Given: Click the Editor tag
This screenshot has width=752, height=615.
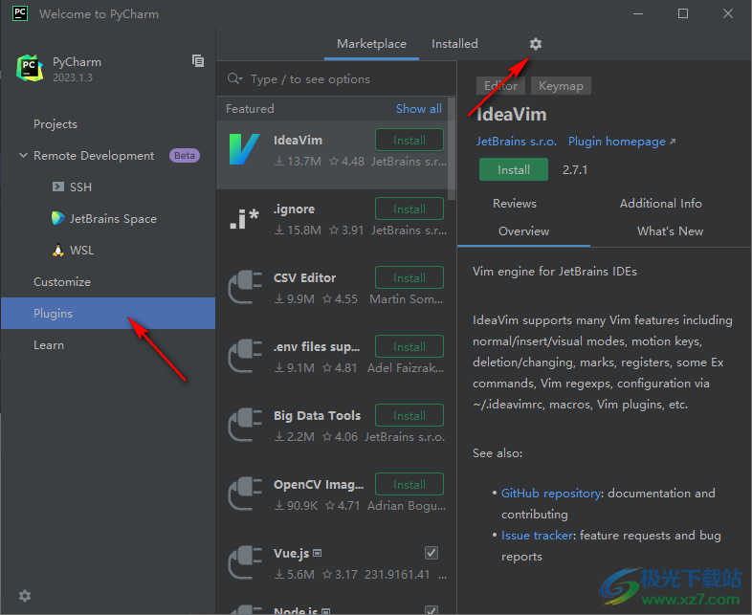Looking at the screenshot, I should 500,86.
